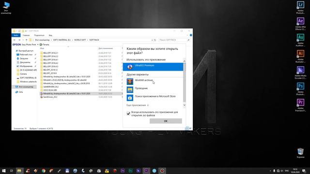This screenshot has width=310, height=174.
Task: Go up one folder level in Explorer
Action: (x=26, y=40)
